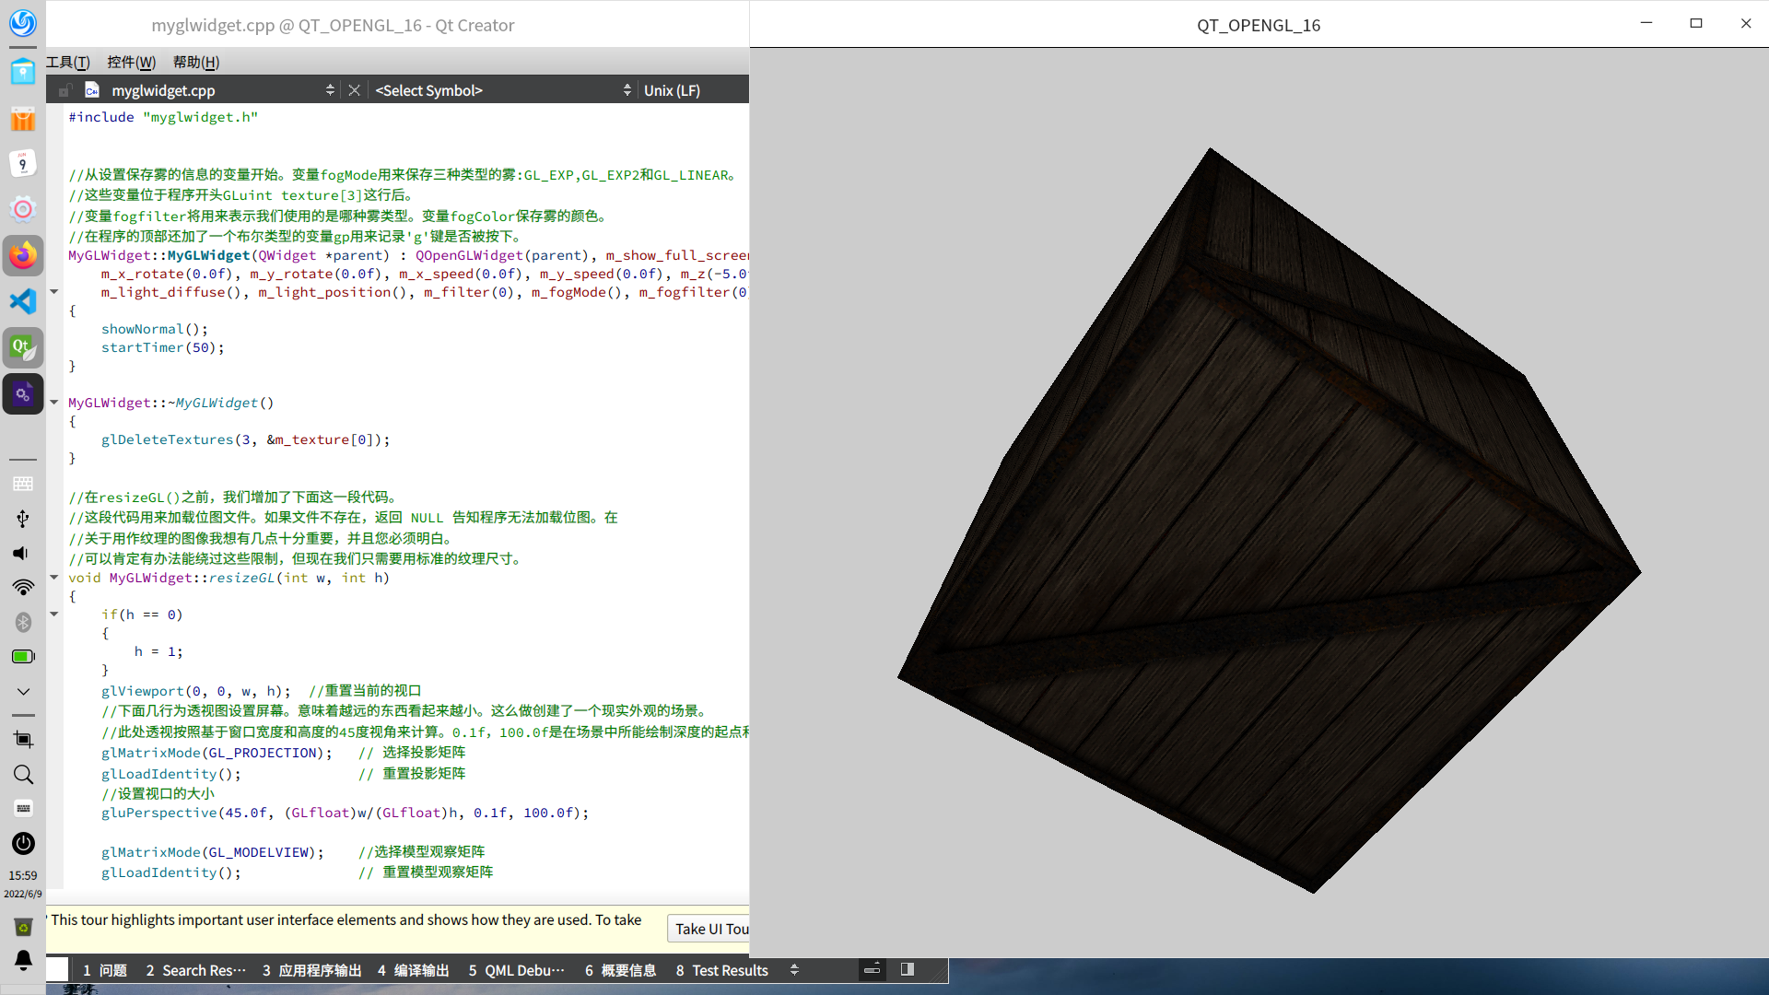Collapse the ~MyGLWidget destructor fold arrow
The width and height of the screenshot is (1769, 995).
coord(54,403)
